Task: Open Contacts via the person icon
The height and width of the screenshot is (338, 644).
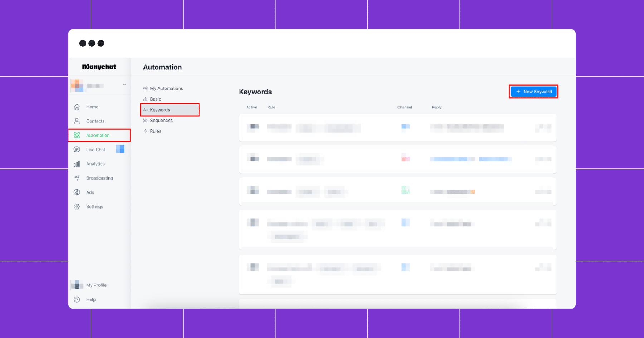Action: 77,121
